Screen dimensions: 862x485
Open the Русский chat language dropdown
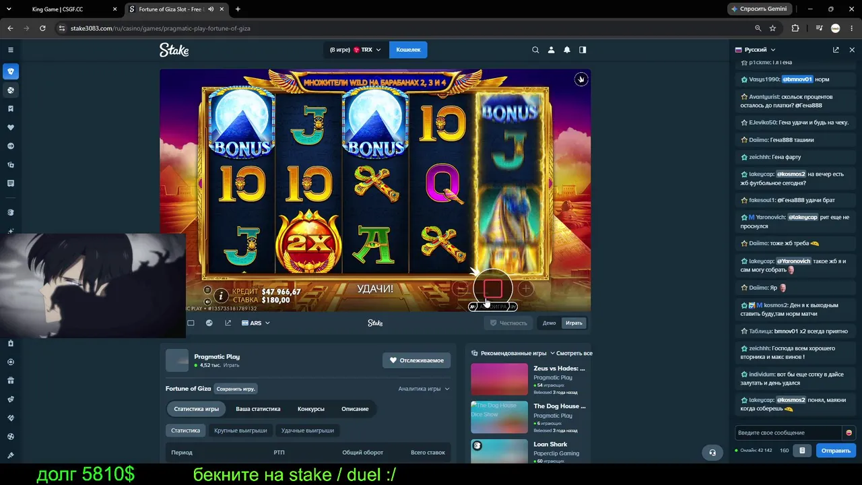point(755,50)
